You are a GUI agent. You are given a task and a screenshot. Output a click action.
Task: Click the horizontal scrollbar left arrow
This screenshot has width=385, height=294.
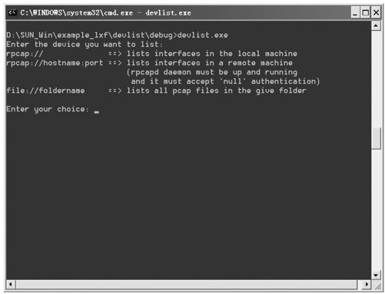[x=11, y=284]
